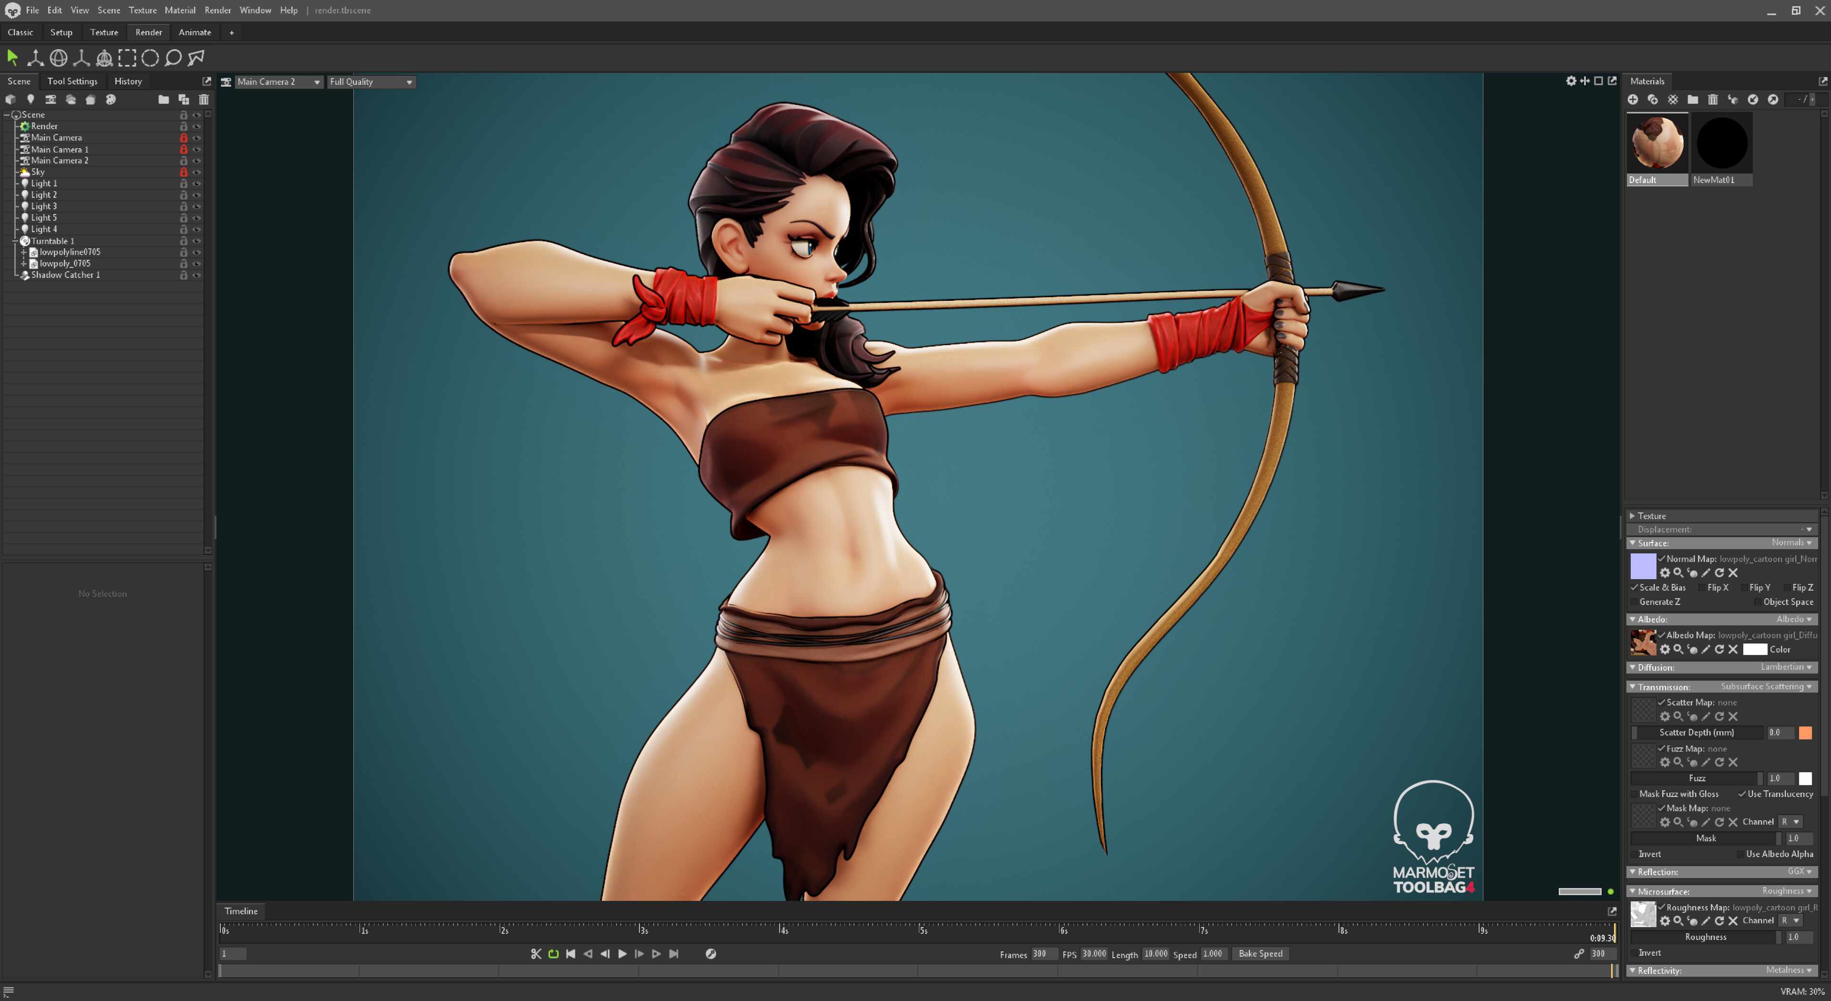Create a new folder in Scene panel
The height and width of the screenshot is (1001, 1831).
click(x=164, y=100)
